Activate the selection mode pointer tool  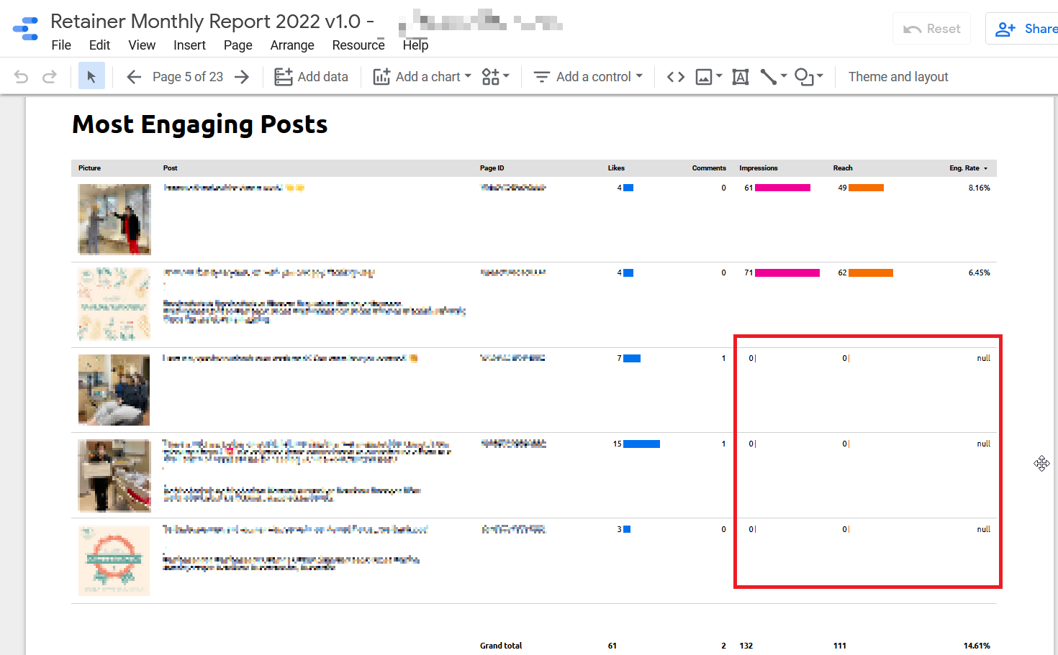pos(91,77)
